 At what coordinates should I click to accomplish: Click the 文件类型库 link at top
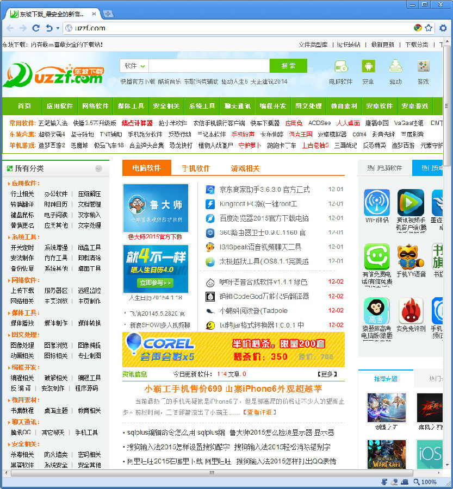(x=313, y=45)
